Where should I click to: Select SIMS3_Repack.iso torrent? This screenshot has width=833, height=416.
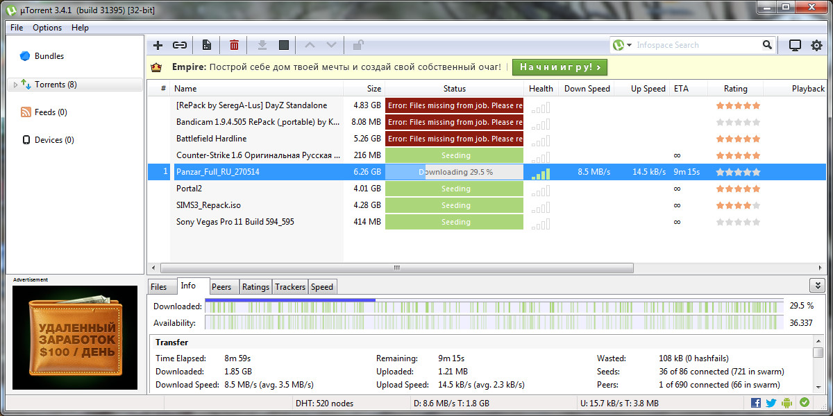[x=486, y=205]
